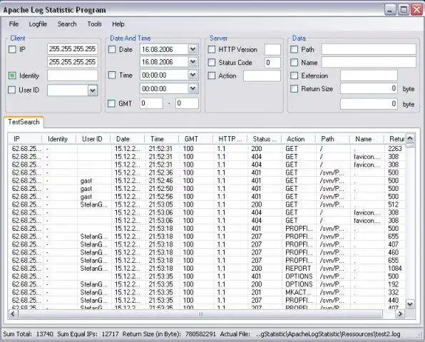Viewport: 425px width, 342px height.
Task: Click the second Return Size byte field
Action: tap(369, 104)
